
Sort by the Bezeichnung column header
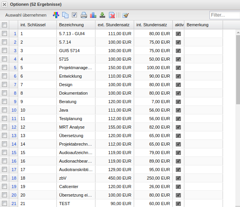(76, 25)
